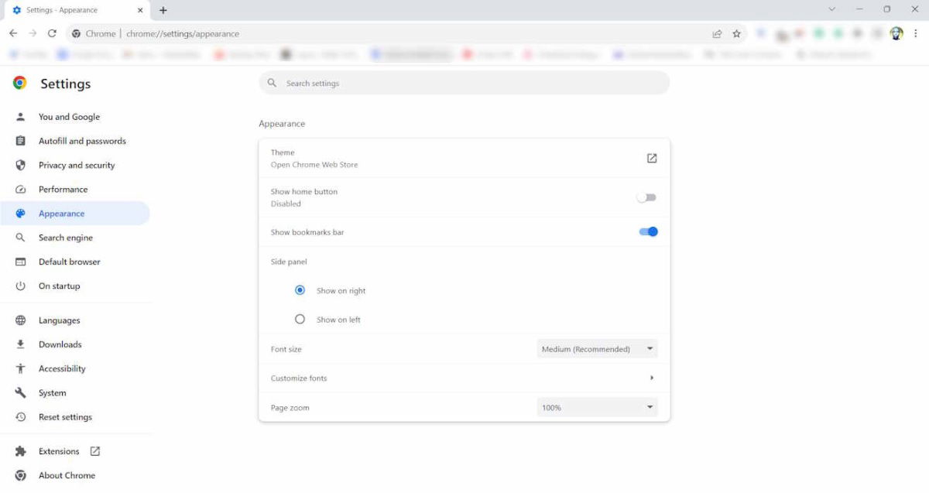Click the wrench icon for System
The width and height of the screenshot is (929, 493).
pyautogui.click(x=21, y=392)
